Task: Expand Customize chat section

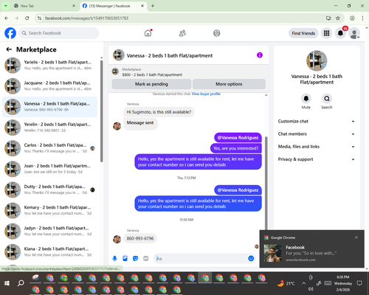Action: coord(317,121)
